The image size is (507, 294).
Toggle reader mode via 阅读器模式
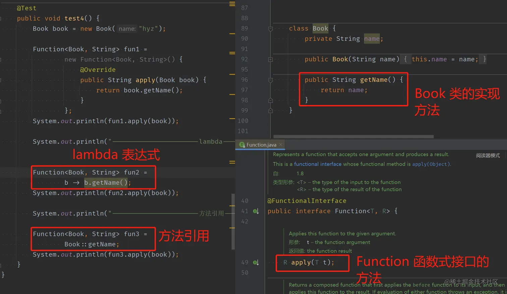point(488,156)
